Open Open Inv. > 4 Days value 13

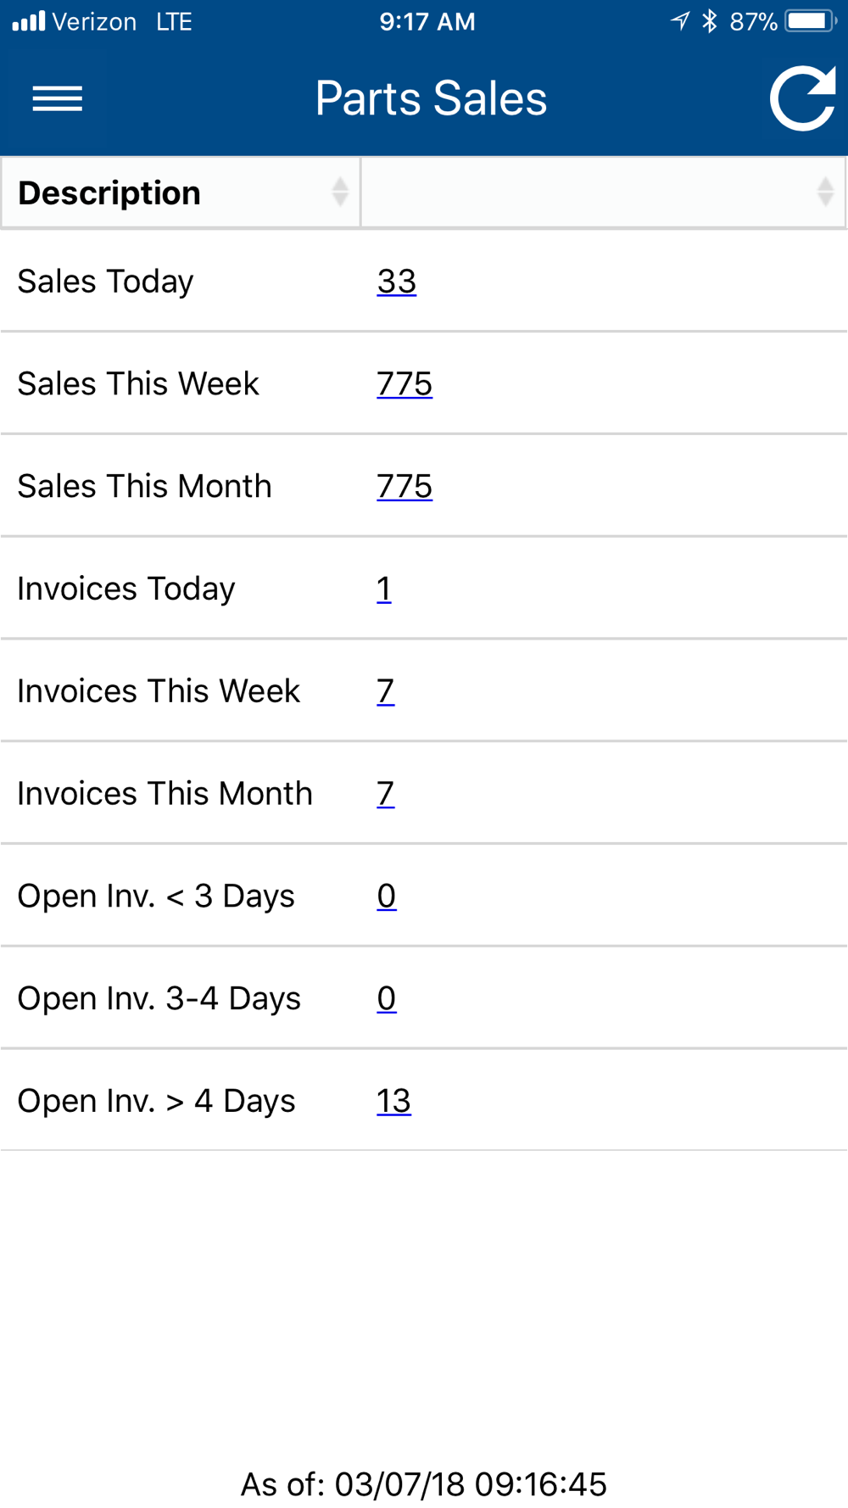click(393, 1102)
